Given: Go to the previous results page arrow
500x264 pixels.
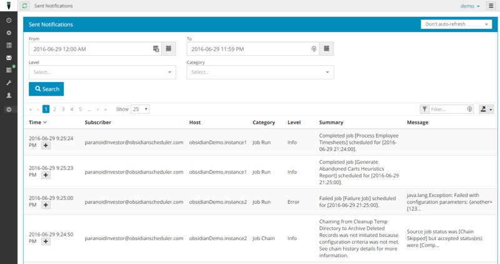Looking at the screenshot, I should pyautogui.click(x=38, y=109).
